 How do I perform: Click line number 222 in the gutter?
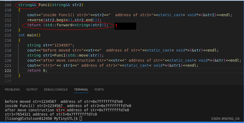point(8,71)
